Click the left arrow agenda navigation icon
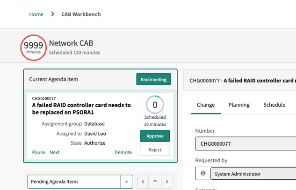The image size is (296, 190). [x=143, y=182]
